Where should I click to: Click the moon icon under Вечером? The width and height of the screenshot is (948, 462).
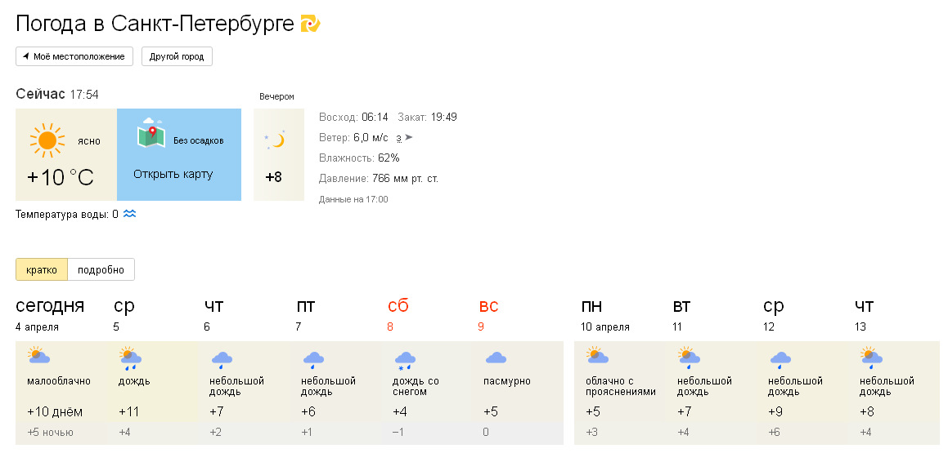276,140
